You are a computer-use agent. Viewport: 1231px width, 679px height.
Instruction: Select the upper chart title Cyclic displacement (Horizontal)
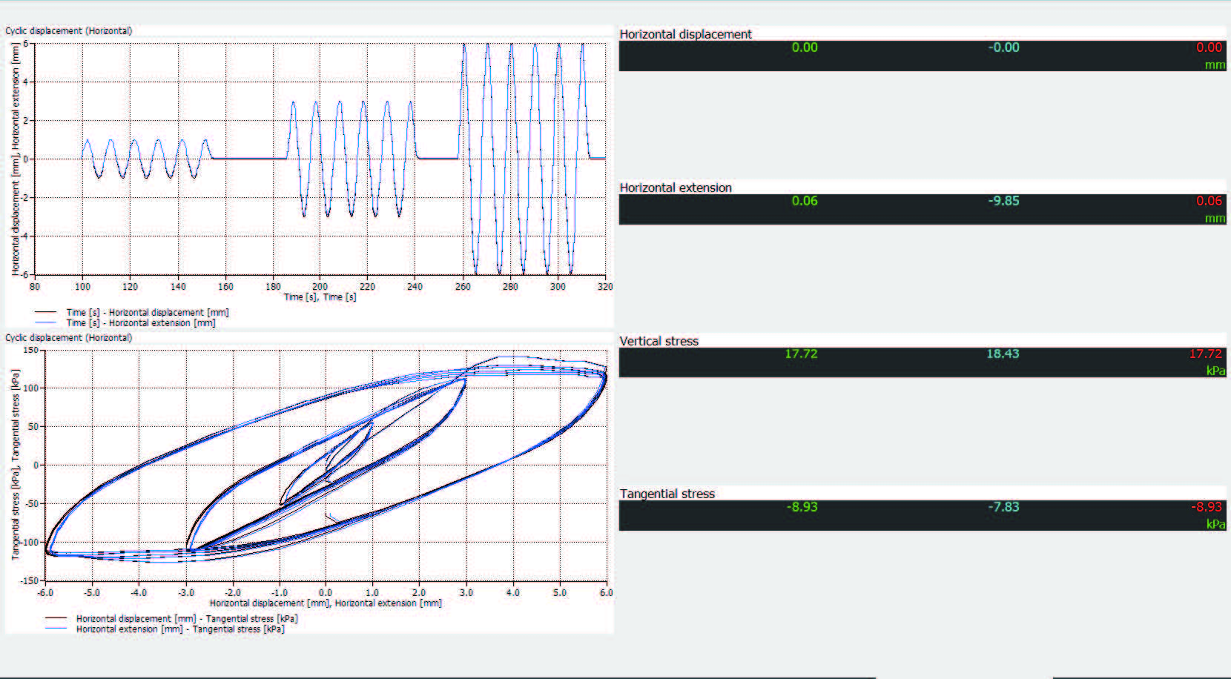click(x=69, y=31)
